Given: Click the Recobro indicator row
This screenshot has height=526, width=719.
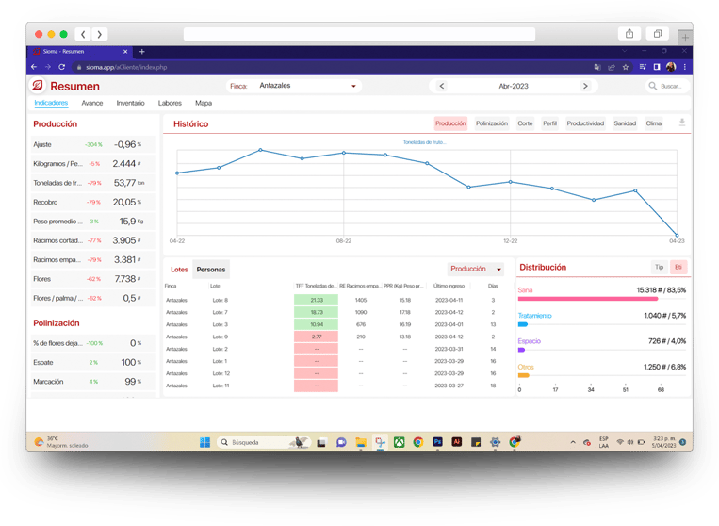Looking at the screenshot, I should pos(93,202).
